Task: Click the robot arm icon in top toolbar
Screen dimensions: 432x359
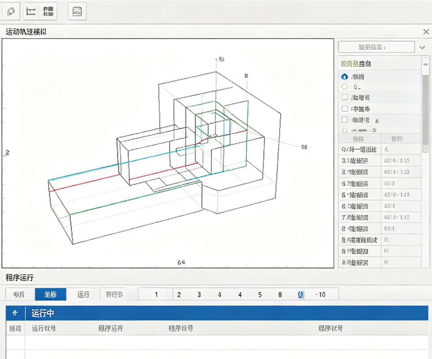Action: (x=11, y=12)
